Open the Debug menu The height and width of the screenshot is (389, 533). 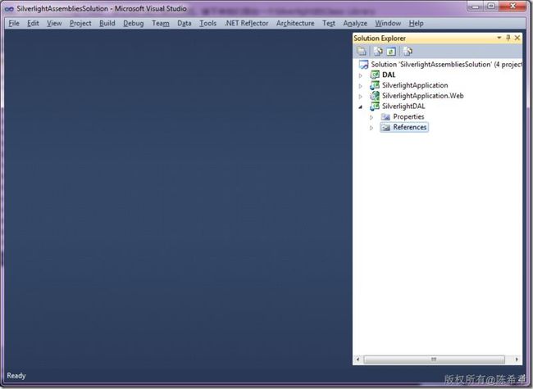tap(133, 23)
